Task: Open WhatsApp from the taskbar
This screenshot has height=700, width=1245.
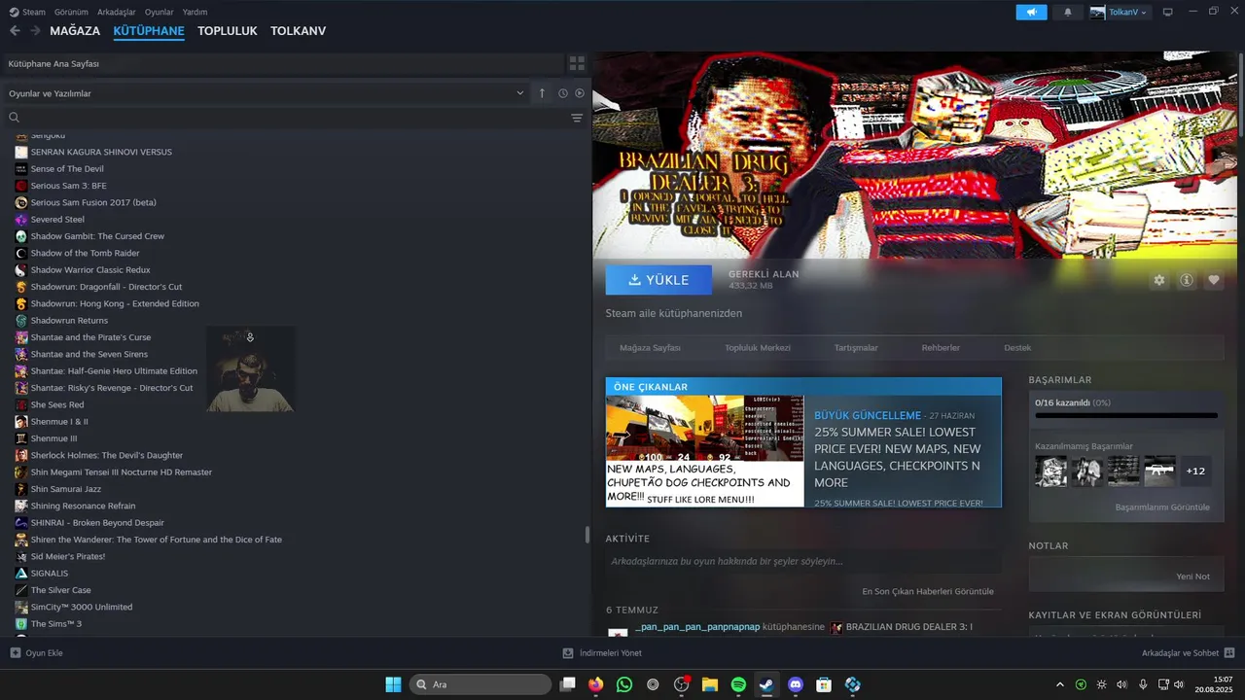Action: click(x=624, y=684)
